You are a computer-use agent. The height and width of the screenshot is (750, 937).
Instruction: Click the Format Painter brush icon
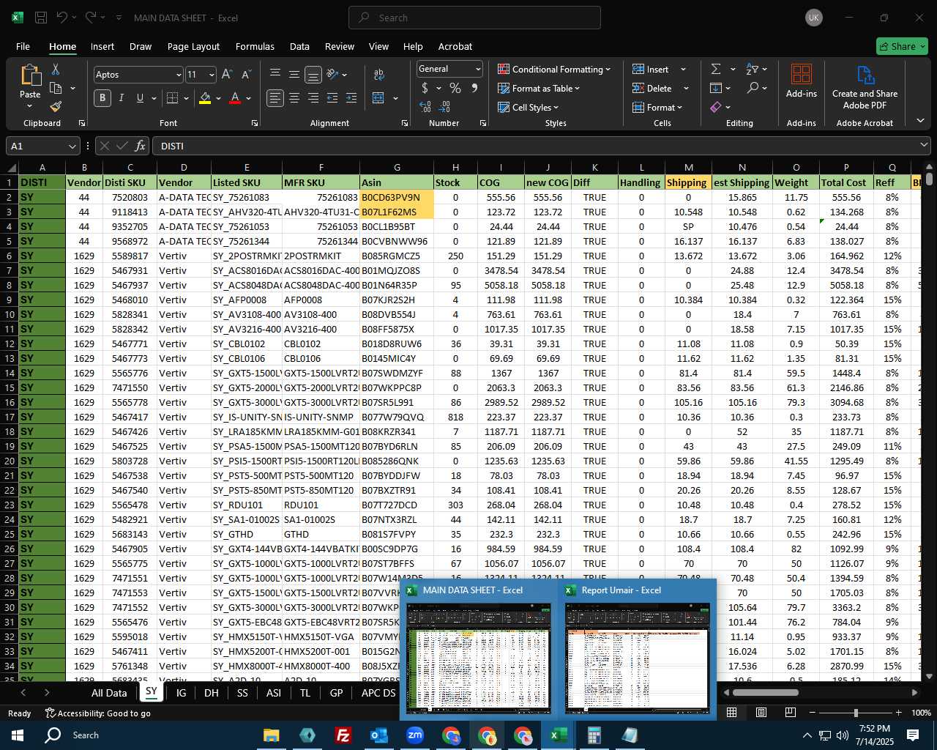click(x=56, y=107)
